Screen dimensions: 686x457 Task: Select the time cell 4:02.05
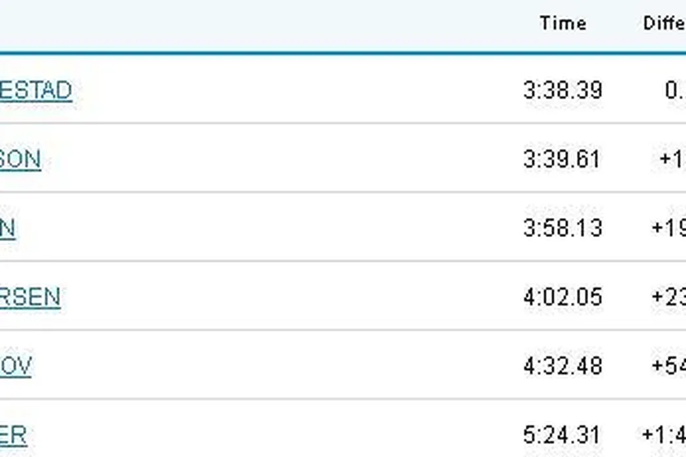point(563,298)
